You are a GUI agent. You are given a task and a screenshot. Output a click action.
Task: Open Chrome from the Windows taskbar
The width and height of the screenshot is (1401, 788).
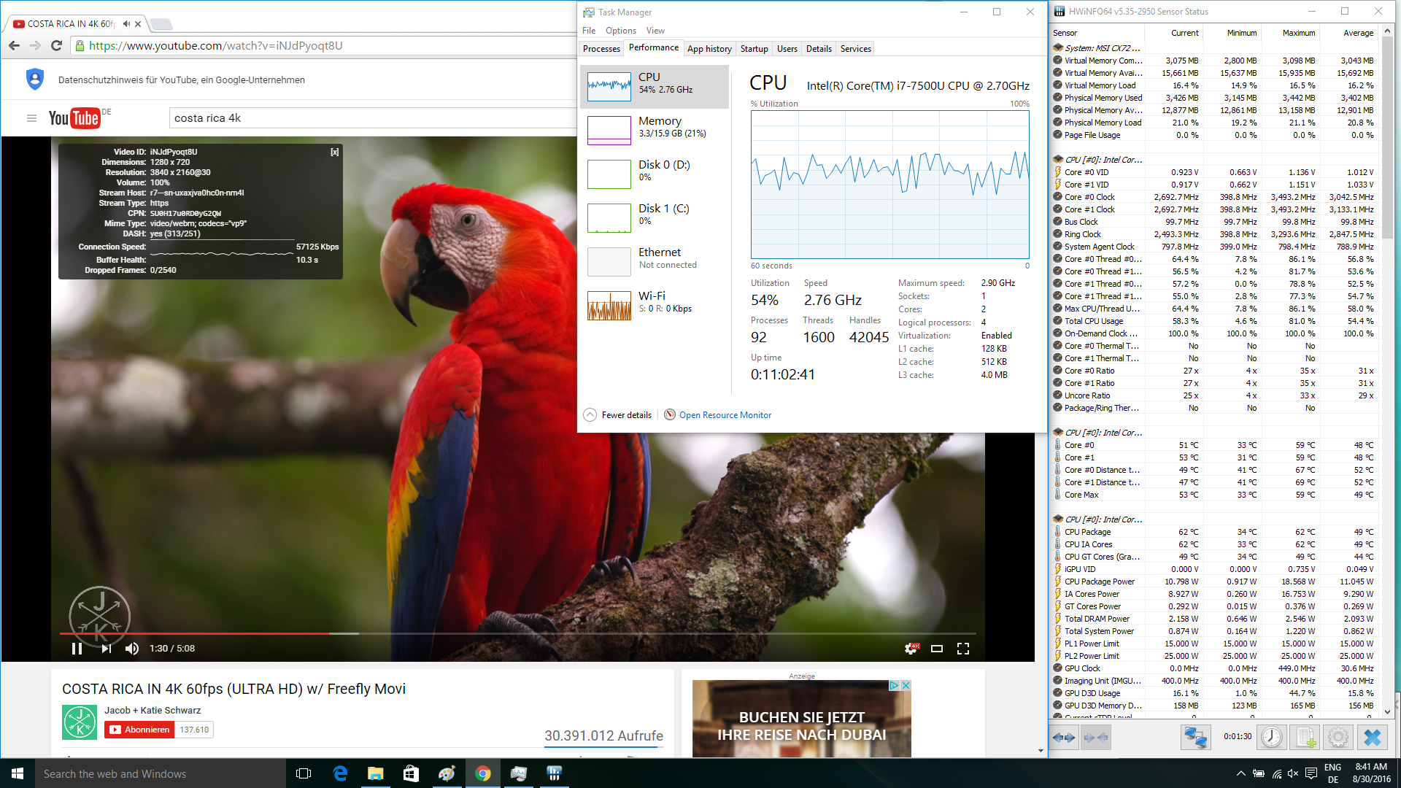pyautogui.click(x=482, y=773)
